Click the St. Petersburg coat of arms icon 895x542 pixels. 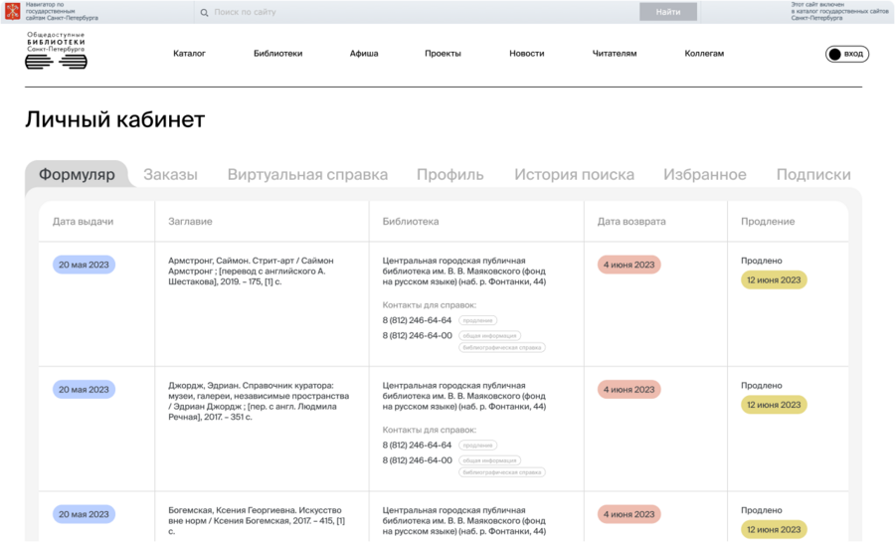click(x=13, y=11)
